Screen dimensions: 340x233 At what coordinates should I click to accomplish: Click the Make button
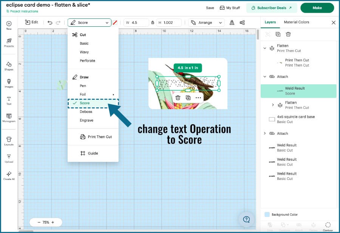click(317, 8)
